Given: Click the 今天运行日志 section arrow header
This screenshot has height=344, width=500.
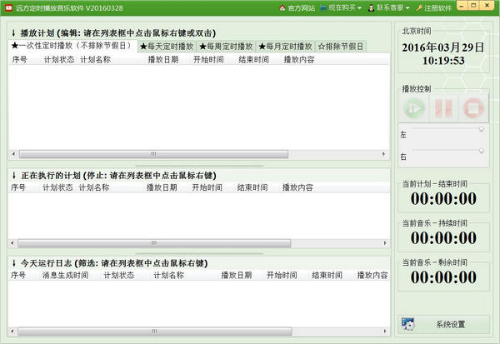Looking at the screenshot, I should [x=14, y=262].
